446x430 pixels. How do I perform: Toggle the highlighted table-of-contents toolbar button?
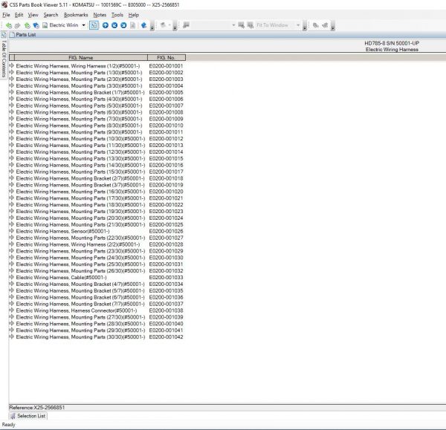[94, 25]
